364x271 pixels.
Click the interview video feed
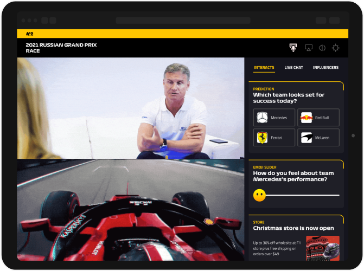coord(131,108)
